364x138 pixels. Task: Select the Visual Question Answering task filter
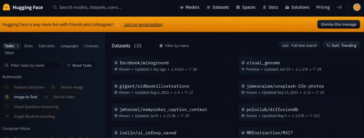point(32,107)
